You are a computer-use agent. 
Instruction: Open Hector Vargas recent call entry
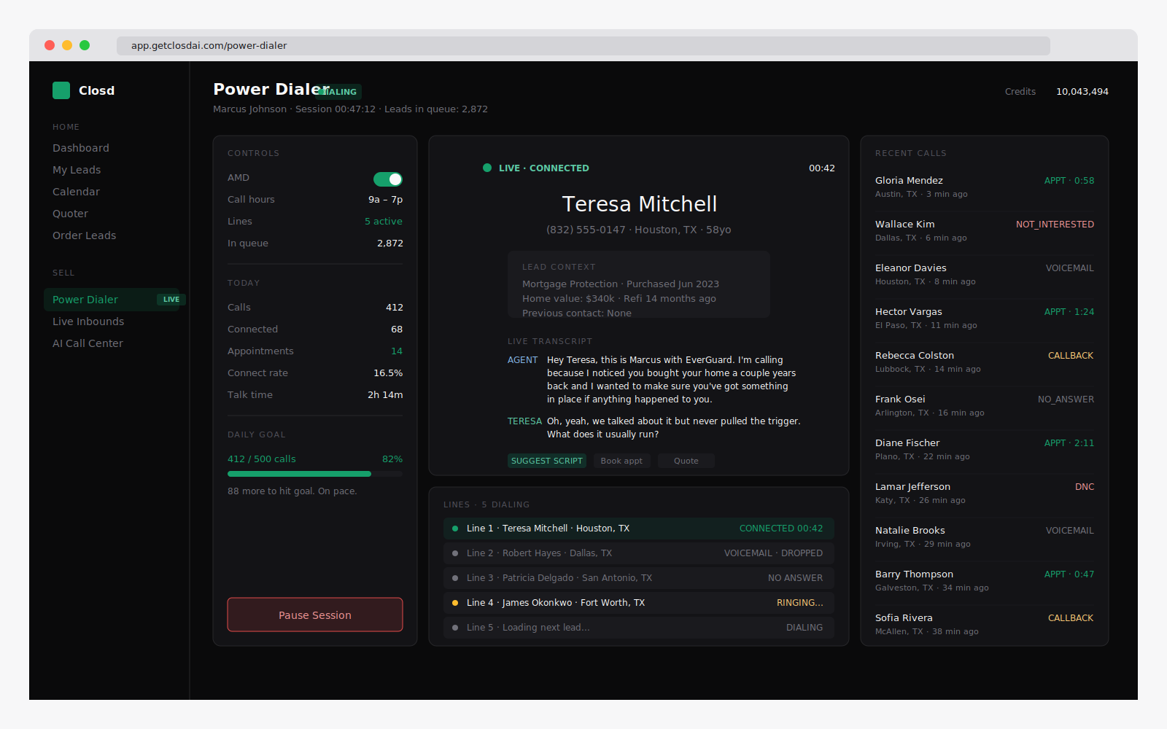(984, 319)
